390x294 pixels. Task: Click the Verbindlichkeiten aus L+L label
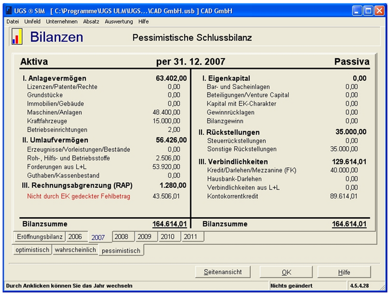[x=243, y=188]
